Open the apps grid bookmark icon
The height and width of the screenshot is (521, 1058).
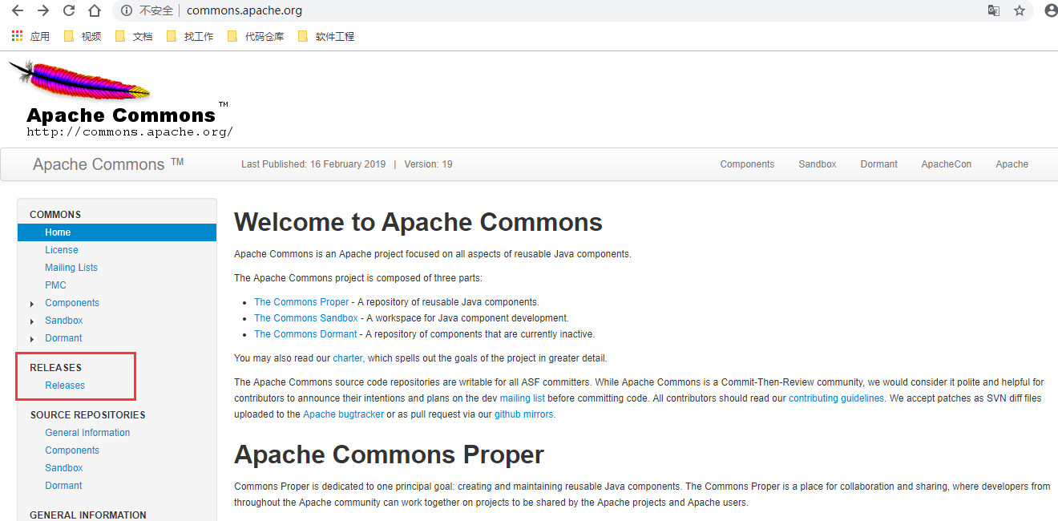[18, 36]
